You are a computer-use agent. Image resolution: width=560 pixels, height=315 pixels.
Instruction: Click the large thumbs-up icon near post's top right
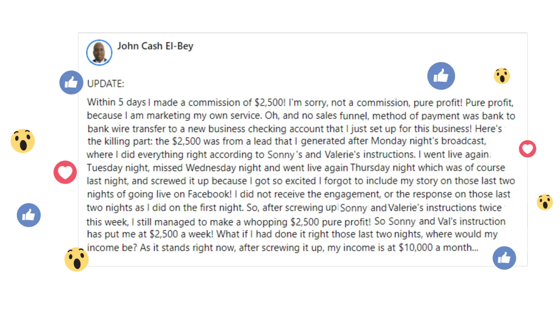[441, 76]
